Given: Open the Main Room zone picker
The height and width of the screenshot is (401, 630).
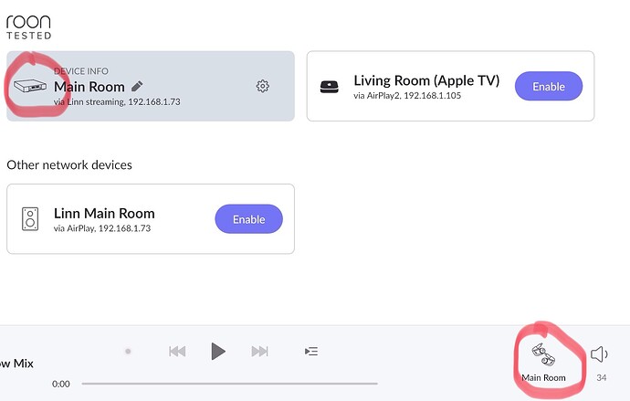Looking at the screenshot, I should (543, 363).
